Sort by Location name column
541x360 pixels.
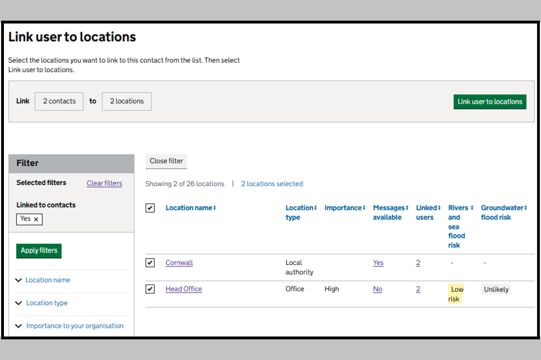(x=190, y=208)
